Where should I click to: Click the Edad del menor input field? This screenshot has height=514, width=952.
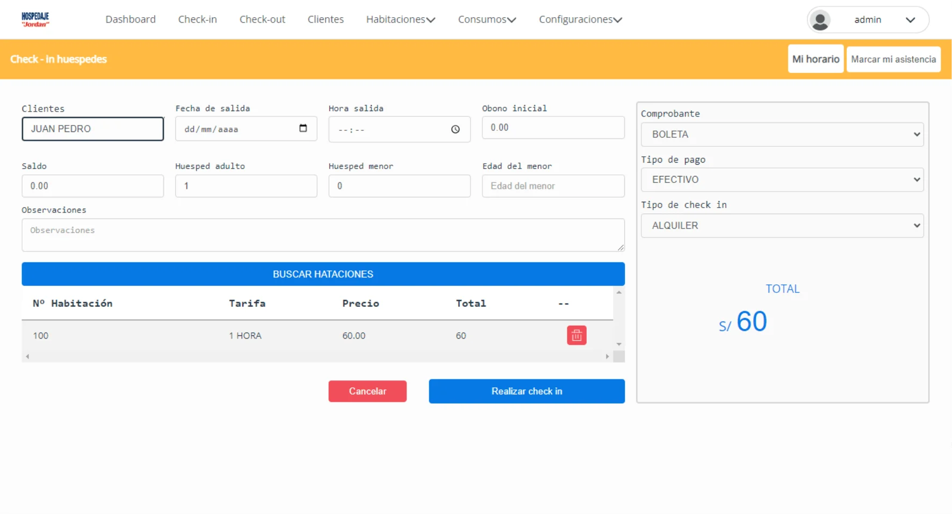pos(553,186)
